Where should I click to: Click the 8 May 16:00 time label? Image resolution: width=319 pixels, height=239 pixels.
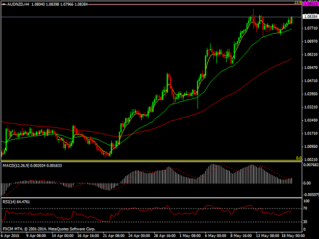pyautogui.click(x=241, y=235)
